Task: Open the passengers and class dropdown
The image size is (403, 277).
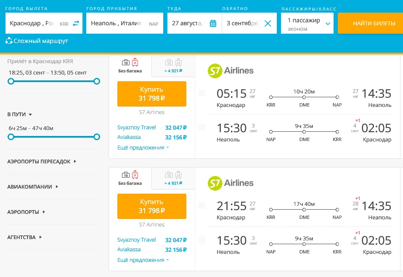Action: 328,24
